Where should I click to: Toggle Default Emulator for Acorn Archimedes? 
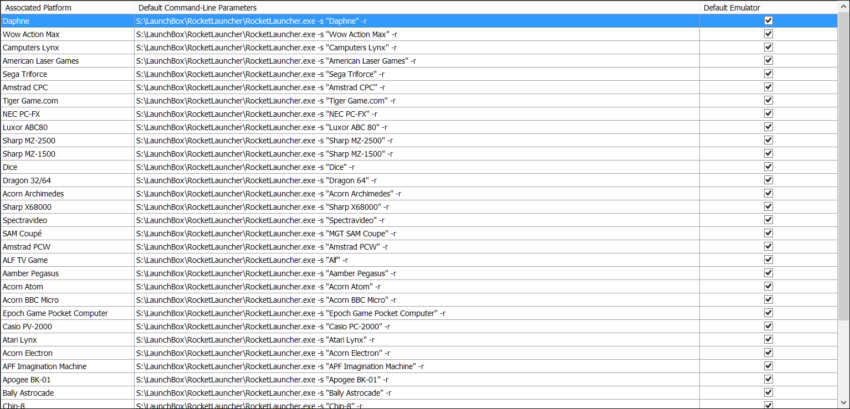[x=769, y=193]
